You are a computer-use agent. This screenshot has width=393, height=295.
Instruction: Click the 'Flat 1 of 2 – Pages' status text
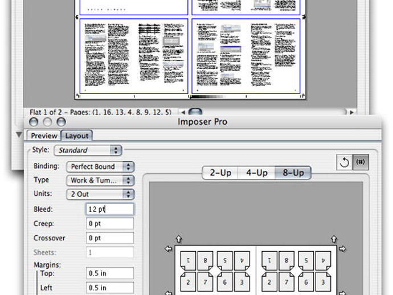click(100, 112)
